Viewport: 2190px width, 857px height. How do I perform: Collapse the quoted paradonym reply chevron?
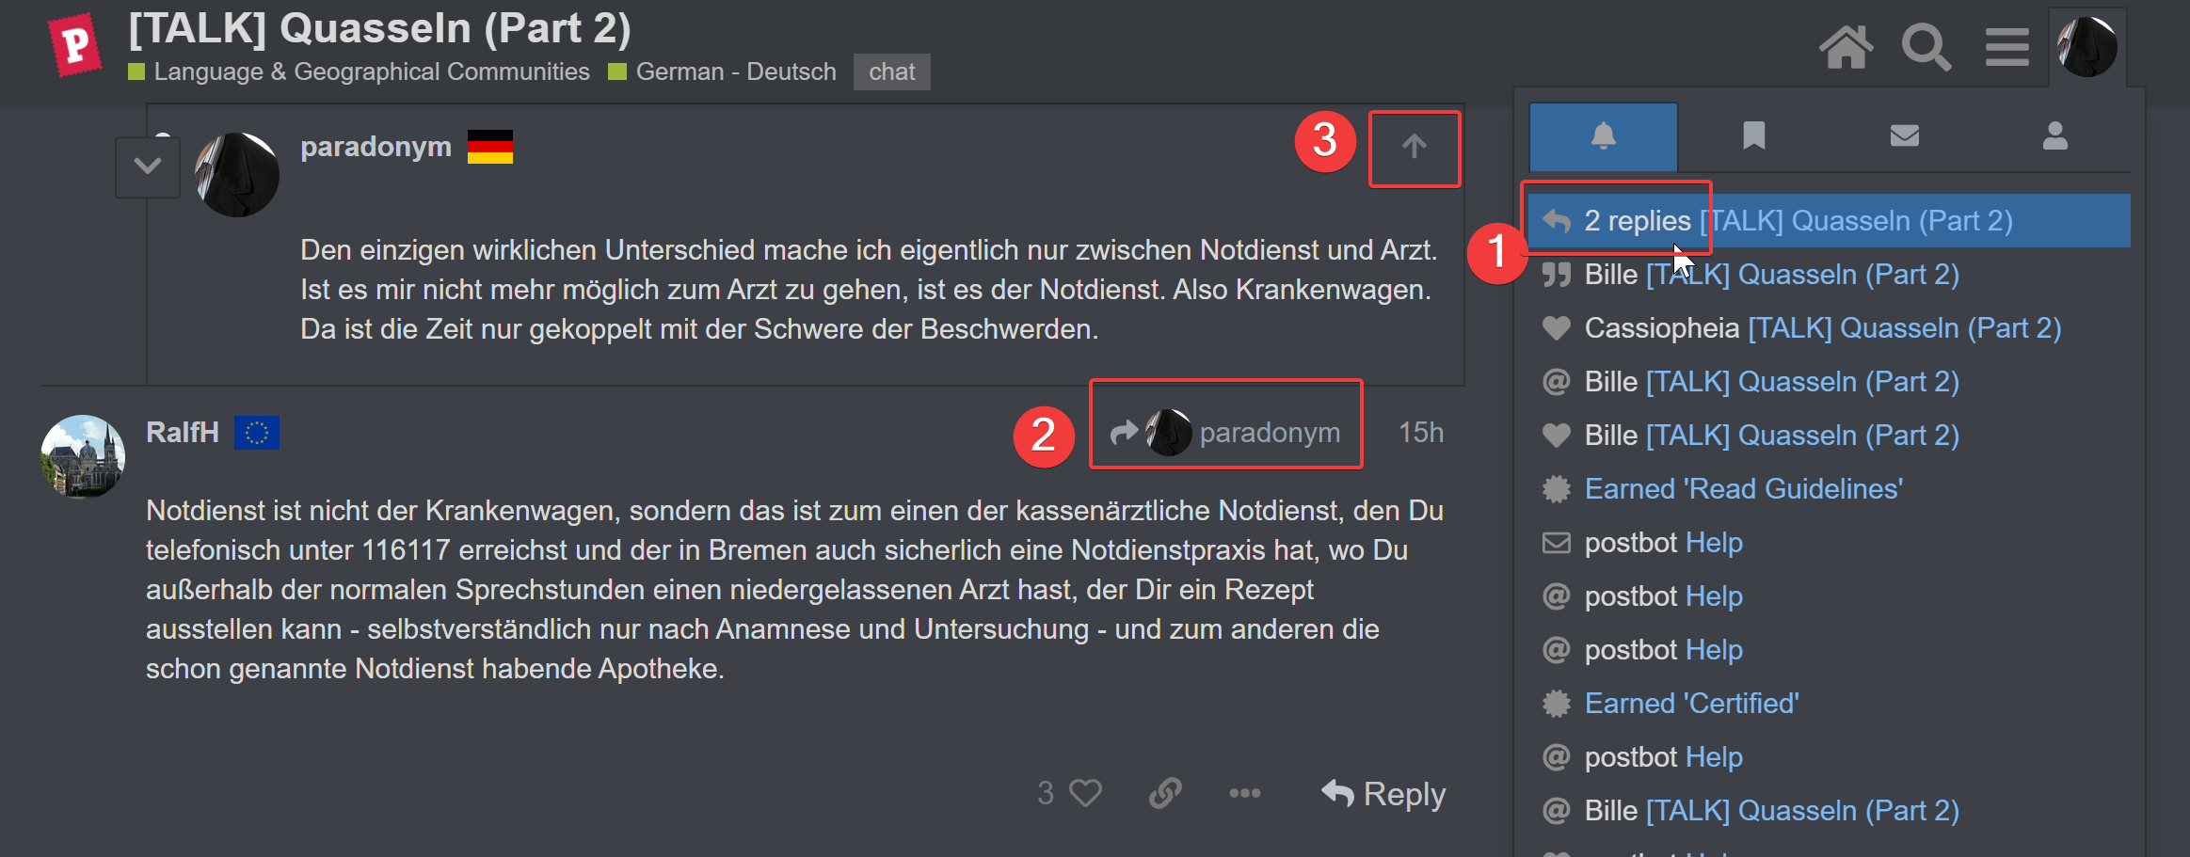(x=148, y=167)
